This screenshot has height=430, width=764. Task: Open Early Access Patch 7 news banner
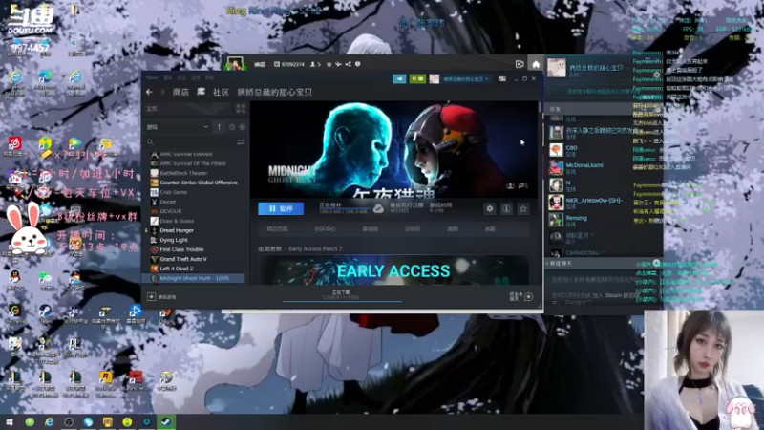(x=393, y=269)
